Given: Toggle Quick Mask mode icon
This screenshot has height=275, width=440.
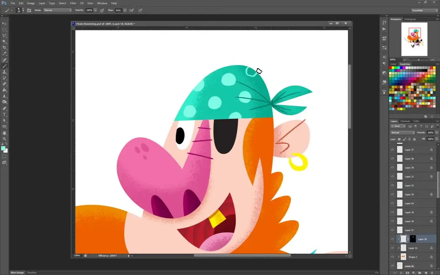Looking at the screenshot, I should [4, 156].
